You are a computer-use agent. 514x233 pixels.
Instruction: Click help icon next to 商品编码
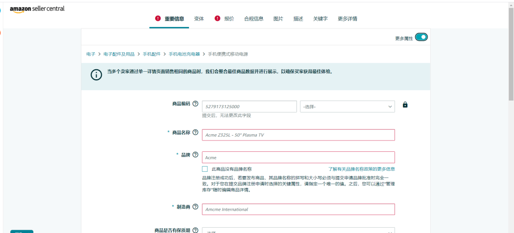pyautogui.click(x=196, y=104)
